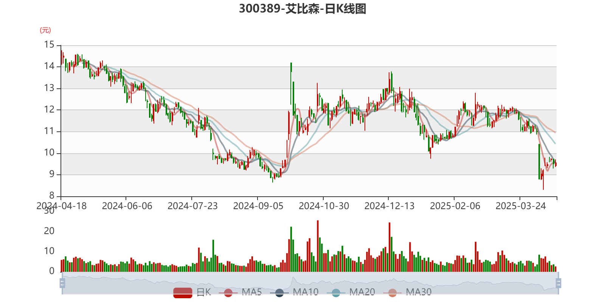Viewport: 605px width, 302px height.
Task: Click the price axis label 15
Action: point(49,45)
